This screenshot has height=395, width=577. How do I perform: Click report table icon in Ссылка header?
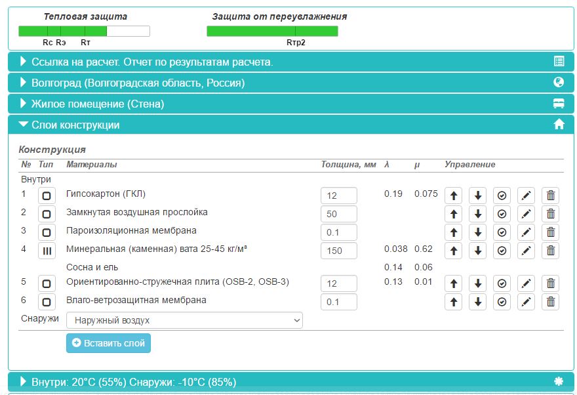point(559,62)
